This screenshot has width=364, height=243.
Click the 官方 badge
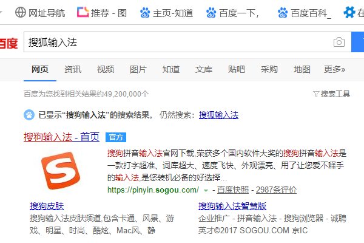[116, 137]
